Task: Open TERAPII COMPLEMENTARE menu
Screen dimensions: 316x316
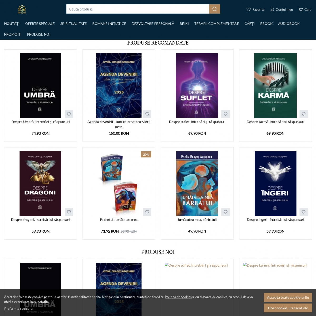Action: [217, 24]
